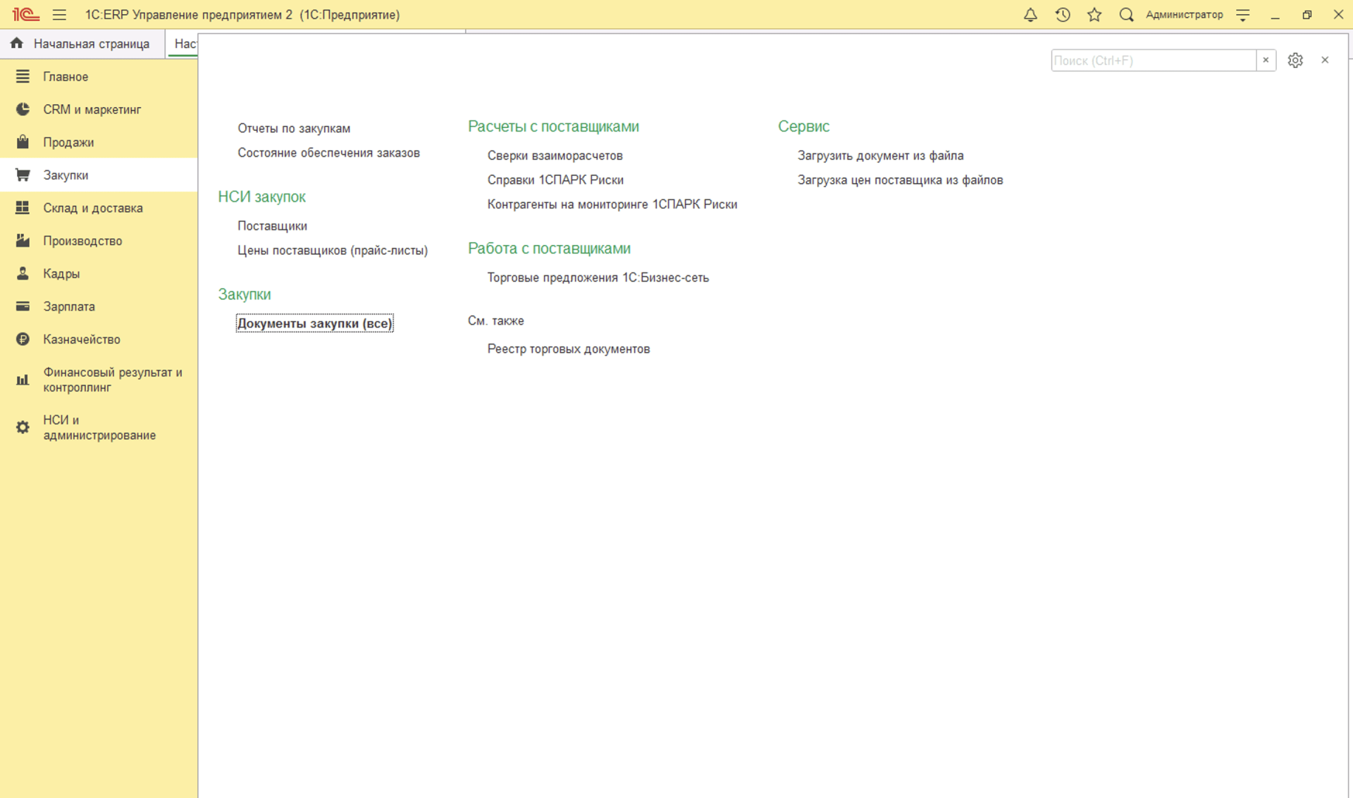The height and width of the screenshot is (798, 1353).
Task: Open Казначейство section
Action: (81, 339)
